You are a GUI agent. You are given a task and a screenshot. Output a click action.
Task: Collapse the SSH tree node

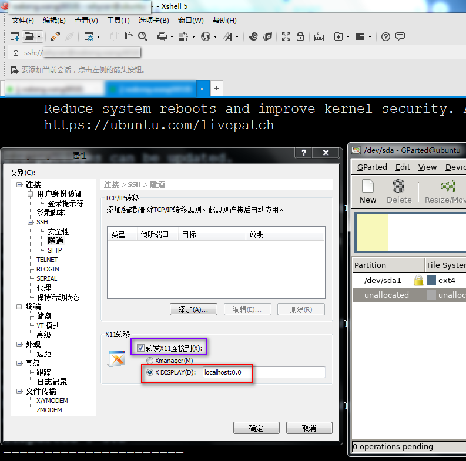[30, 222]
